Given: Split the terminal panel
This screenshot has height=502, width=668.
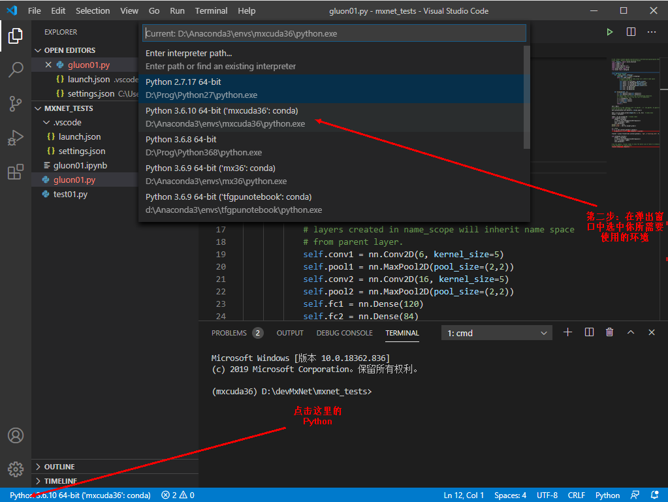Looking at the screenshot, I should click(589, 332).
